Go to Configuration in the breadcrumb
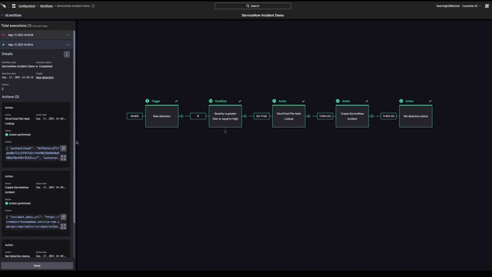This screenshot has height=277, width=492. (x=27, y=6)
